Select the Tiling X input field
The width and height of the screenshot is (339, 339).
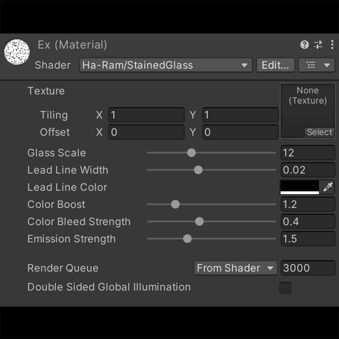(x=146, y=115)
